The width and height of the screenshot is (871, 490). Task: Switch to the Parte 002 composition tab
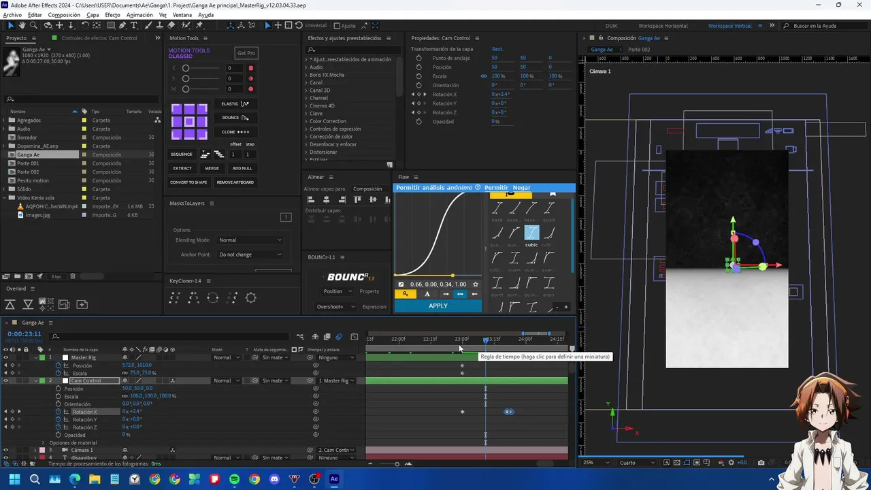639,50
